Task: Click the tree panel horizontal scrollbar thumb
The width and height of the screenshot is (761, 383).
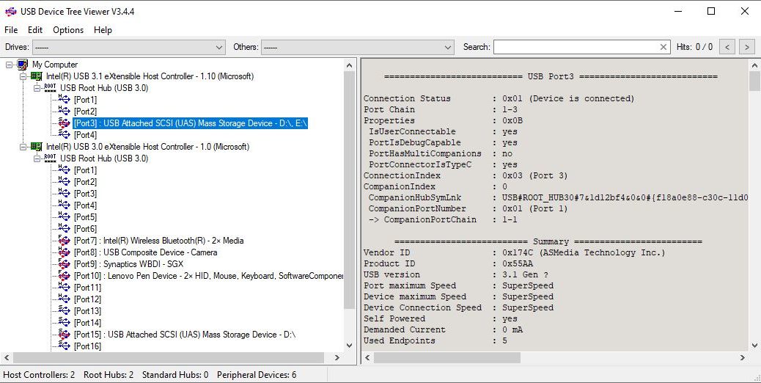Action: coord(169,358)
